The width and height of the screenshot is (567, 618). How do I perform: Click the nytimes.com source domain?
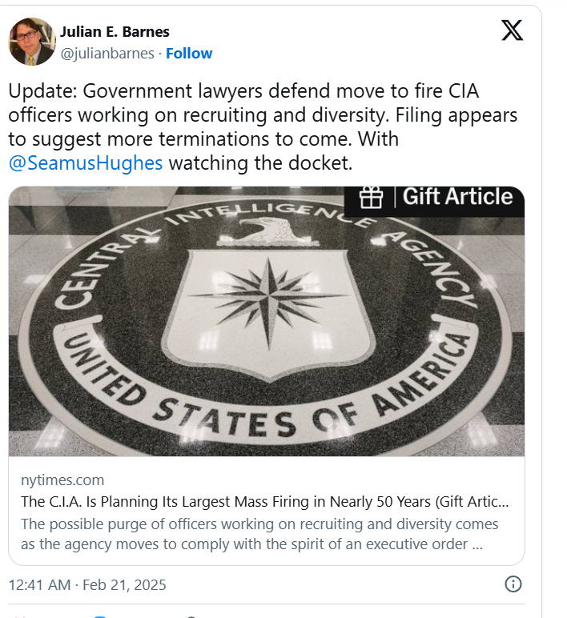point(62,480)
